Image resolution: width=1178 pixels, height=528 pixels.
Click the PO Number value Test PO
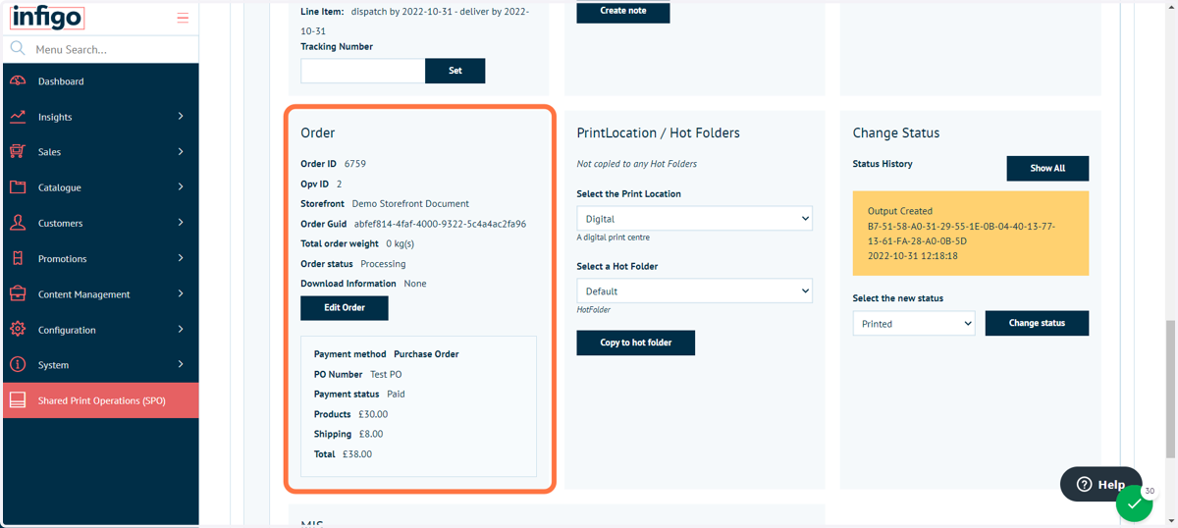tap(386, 374)
